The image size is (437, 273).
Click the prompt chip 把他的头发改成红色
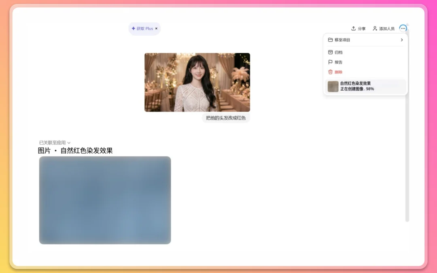click(x=225, y=117)
